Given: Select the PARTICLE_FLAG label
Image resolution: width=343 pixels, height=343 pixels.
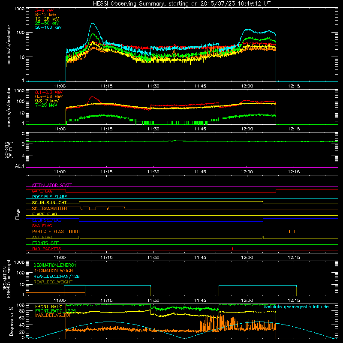Looking at the screenshot, I should pyautogui.click(x=48, y=232).
